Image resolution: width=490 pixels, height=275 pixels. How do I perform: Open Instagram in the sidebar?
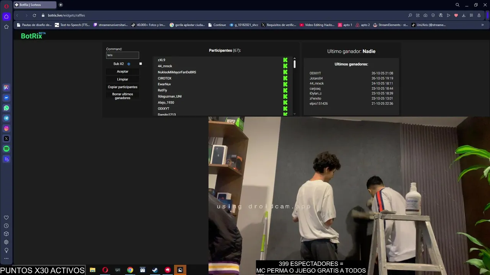click(x=6, y=129)
